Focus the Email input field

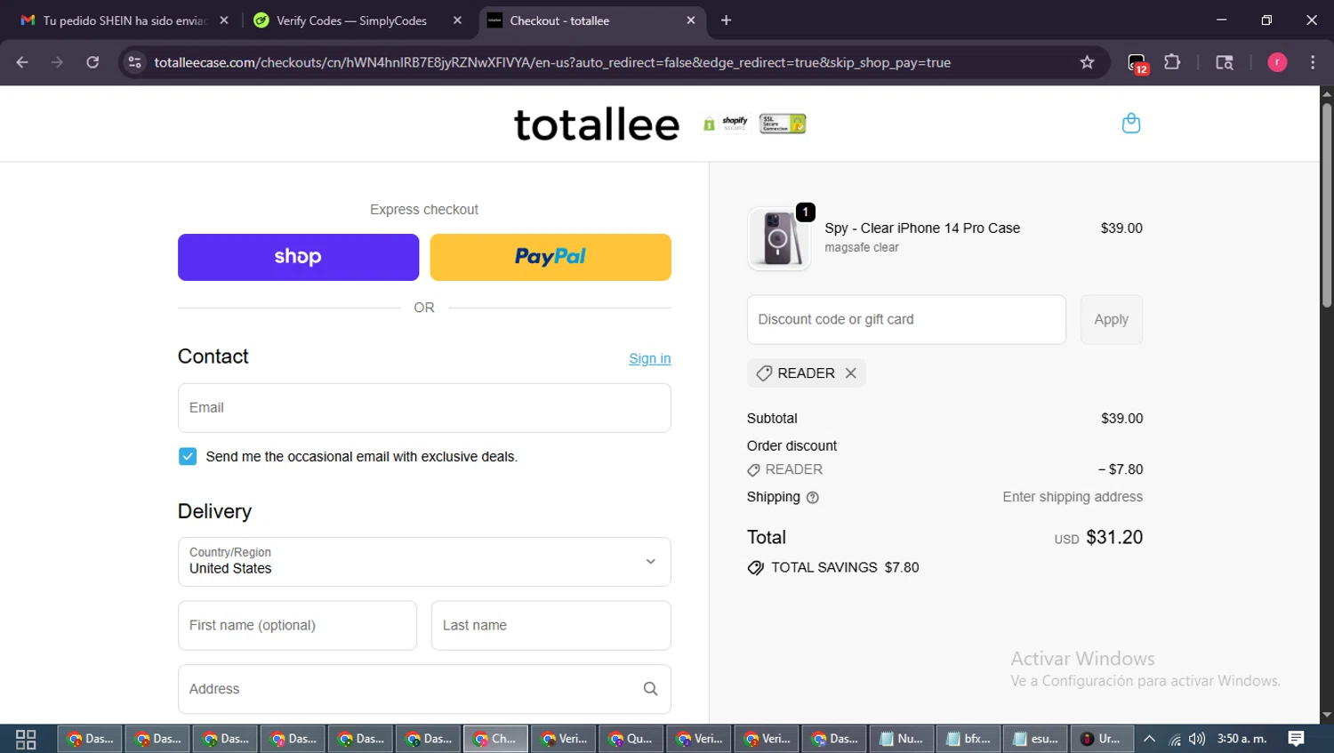(424, 408)
